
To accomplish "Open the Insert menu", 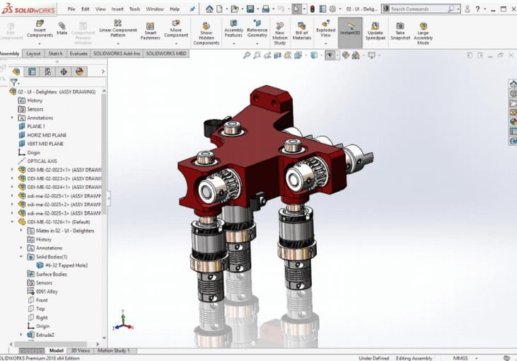I will 117,9.
